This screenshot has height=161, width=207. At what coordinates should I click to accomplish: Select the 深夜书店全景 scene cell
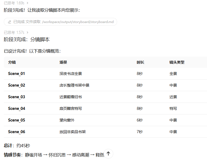coord(71,74)
